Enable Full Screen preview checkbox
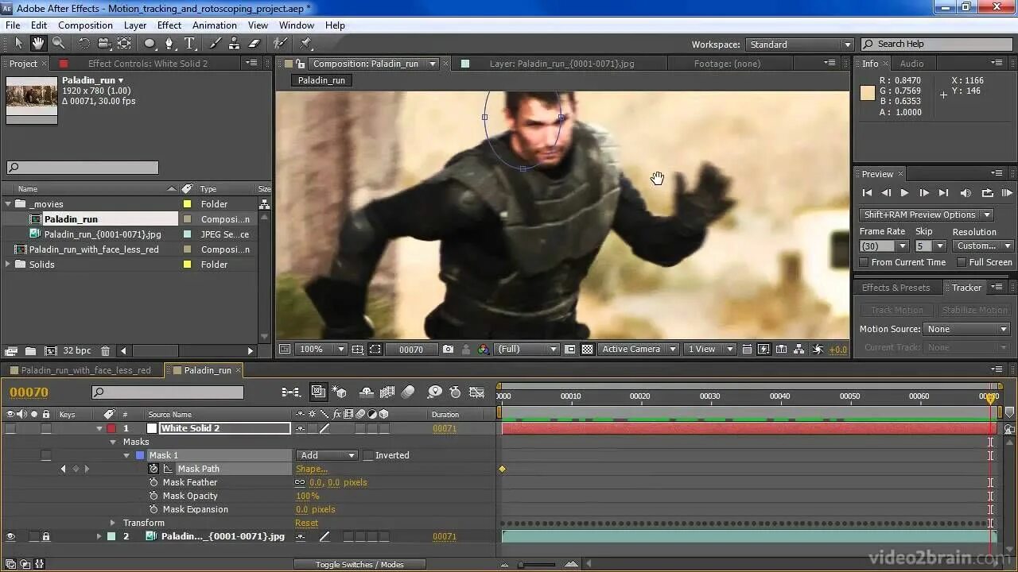The height and width of the screenshot is (572, 1018). [962, 262]
